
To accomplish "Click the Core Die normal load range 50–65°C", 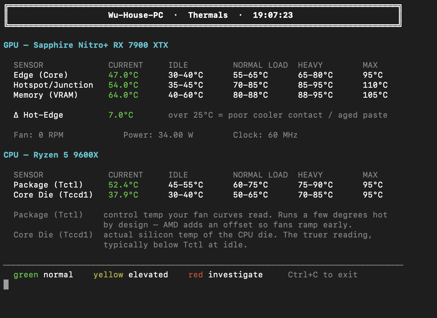I will click(x=251, y=195).
